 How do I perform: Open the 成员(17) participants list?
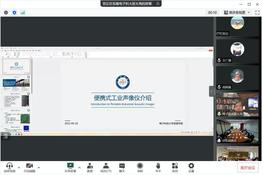pos(106,167)
